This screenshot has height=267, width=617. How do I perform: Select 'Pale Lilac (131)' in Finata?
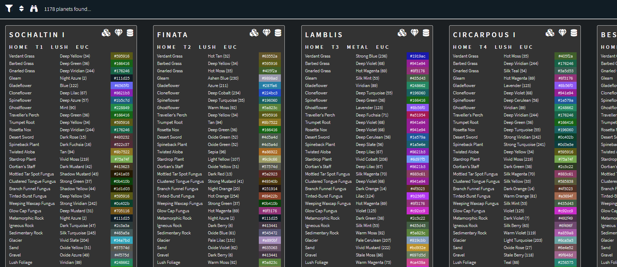click(221, 240)
